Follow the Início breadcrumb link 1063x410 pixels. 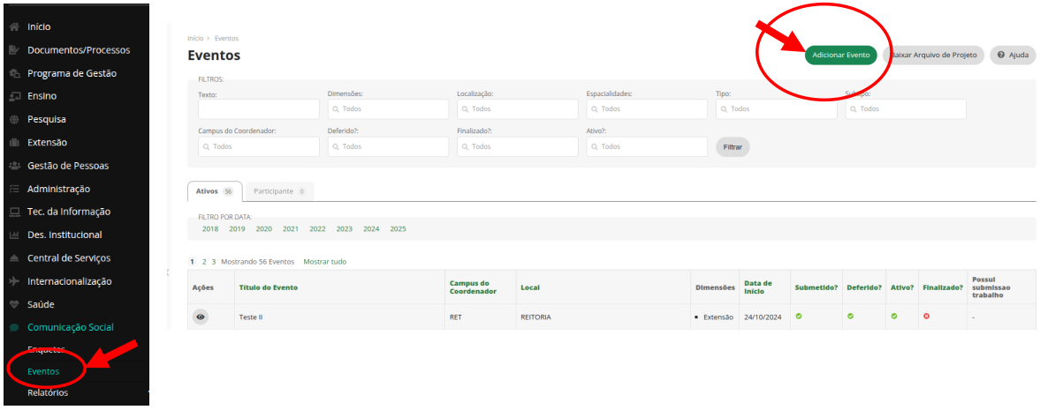click(x=195, y=38)
